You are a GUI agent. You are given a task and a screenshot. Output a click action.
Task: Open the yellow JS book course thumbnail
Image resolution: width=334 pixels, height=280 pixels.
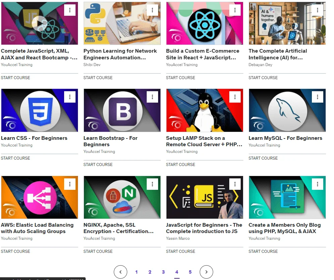click(204, 197)
